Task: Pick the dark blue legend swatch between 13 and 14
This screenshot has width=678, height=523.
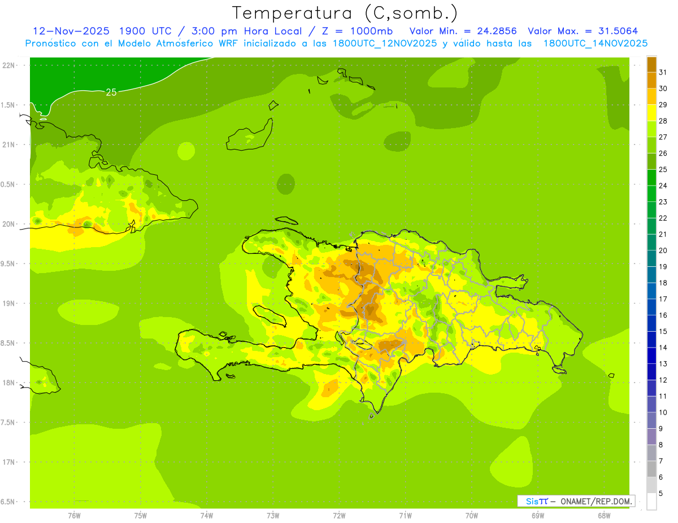Action: coord(651,356)
